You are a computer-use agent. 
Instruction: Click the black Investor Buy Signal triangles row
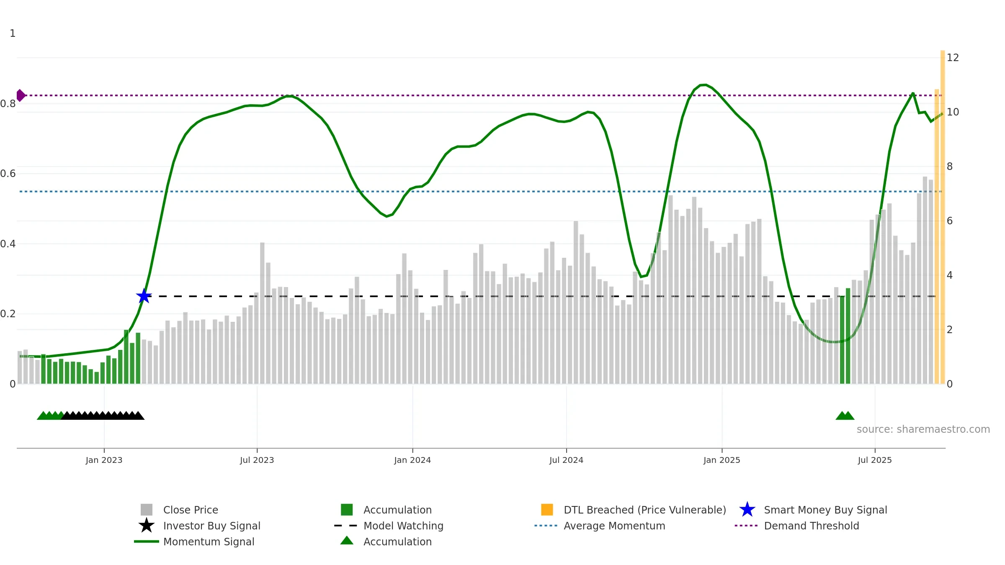tap(103, 416)
